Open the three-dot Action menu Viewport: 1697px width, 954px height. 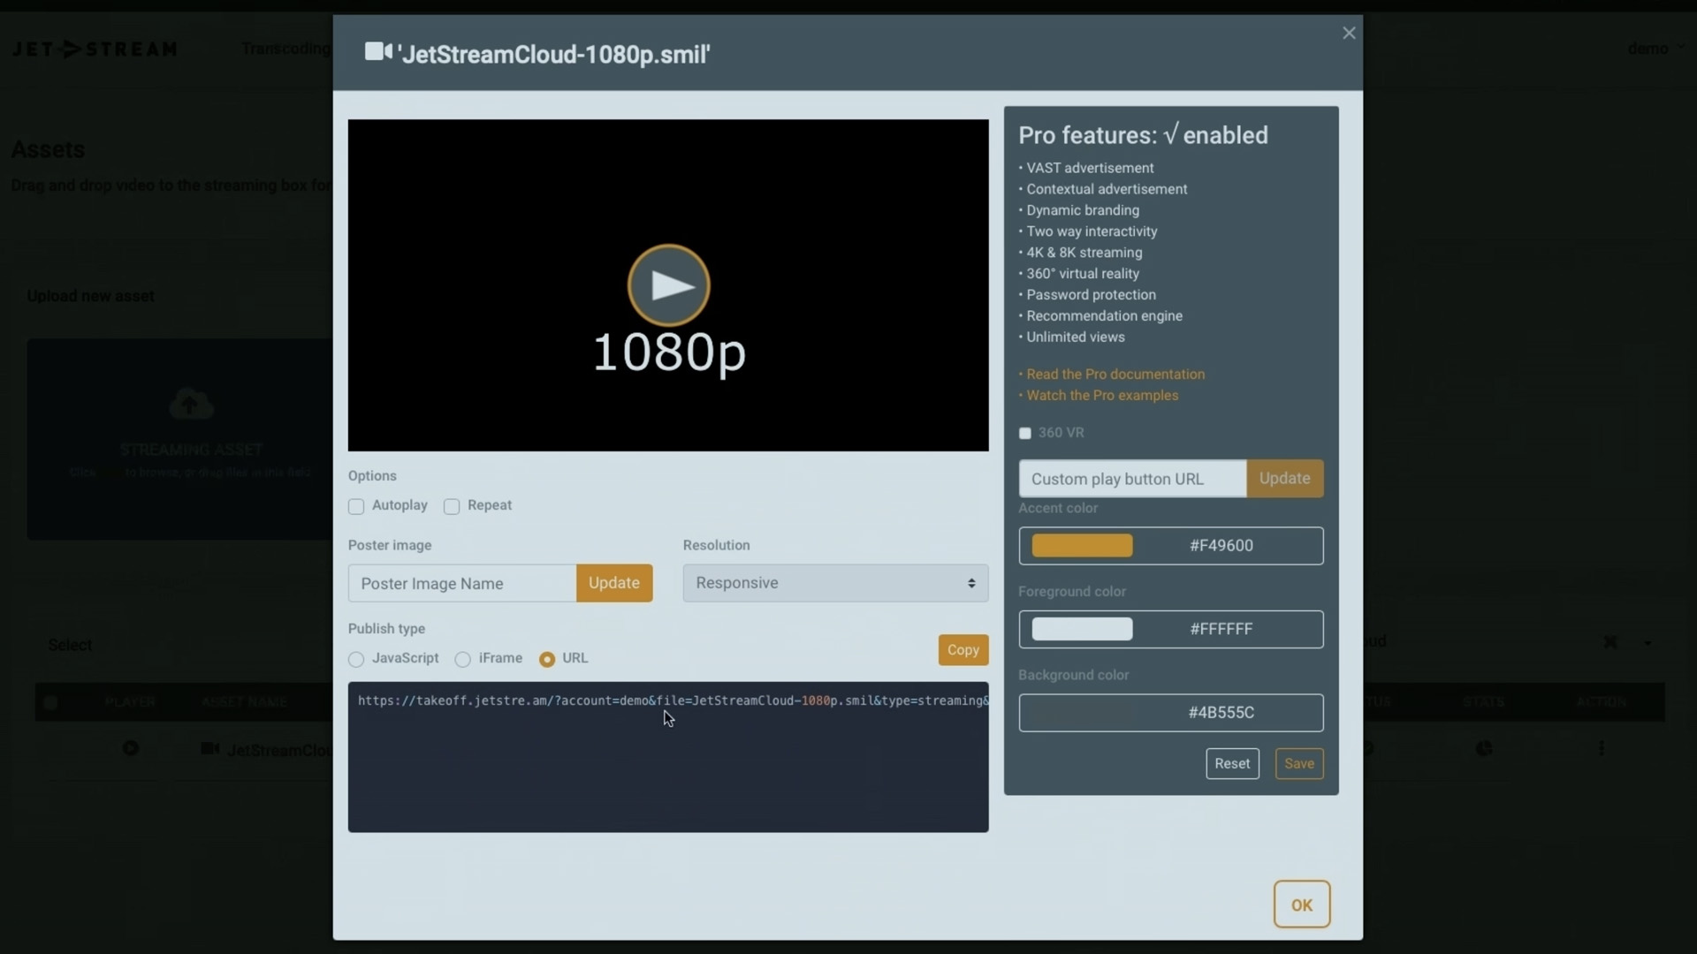pos(1603,748)
